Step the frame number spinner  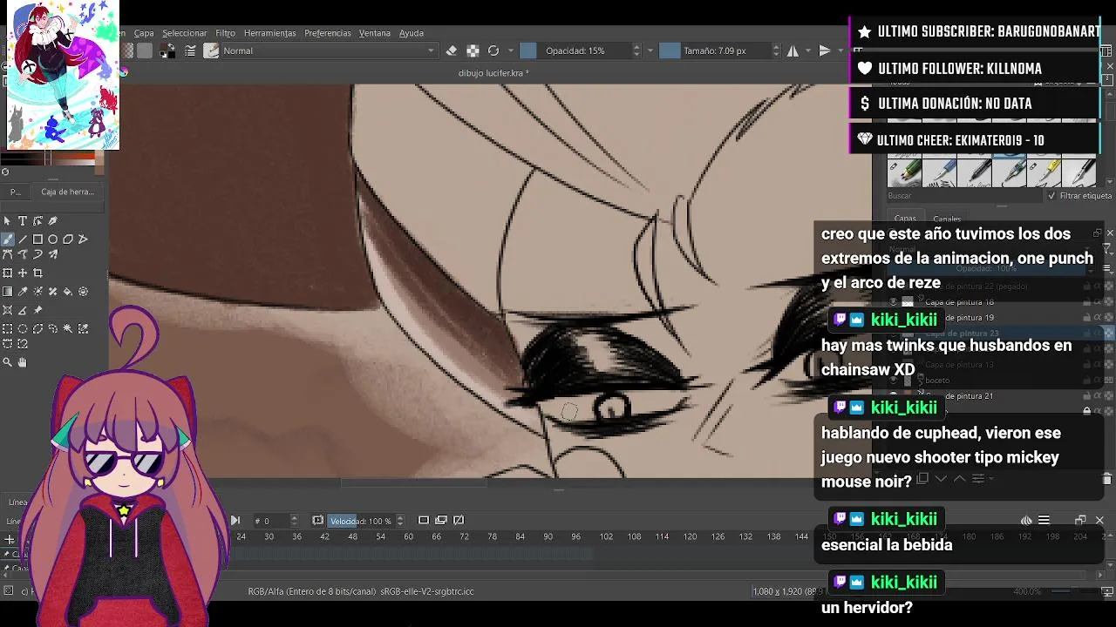click(x=294, y=521)
